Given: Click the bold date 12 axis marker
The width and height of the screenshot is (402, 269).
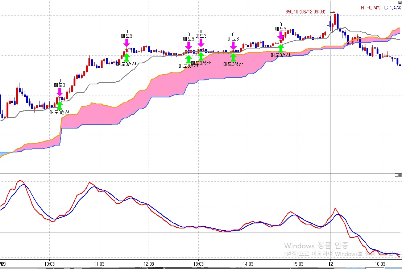Looking at the screenshot, I should tap(330, 264).
